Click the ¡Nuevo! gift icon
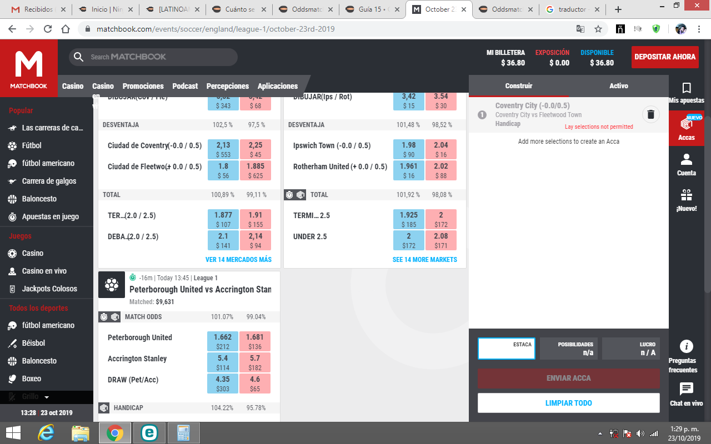The image size is (711, 444). 687,195
